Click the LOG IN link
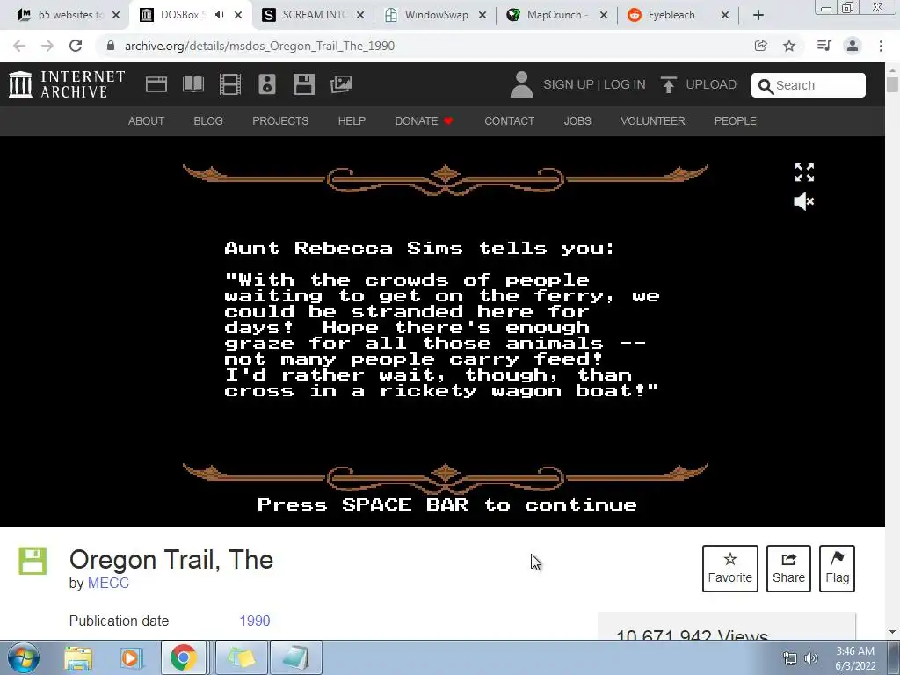900x675 pixels. click(625, 84)
